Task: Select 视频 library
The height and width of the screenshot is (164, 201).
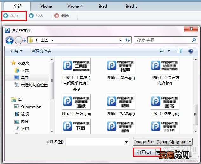Action: point(25,114)
